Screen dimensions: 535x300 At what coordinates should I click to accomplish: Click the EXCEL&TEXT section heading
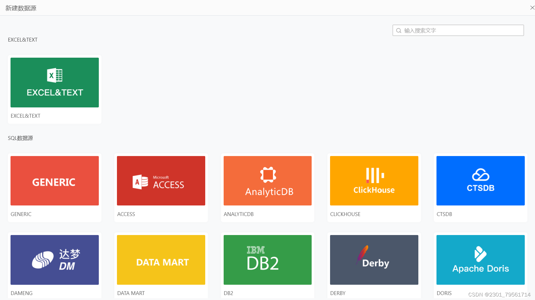(23, 40)
